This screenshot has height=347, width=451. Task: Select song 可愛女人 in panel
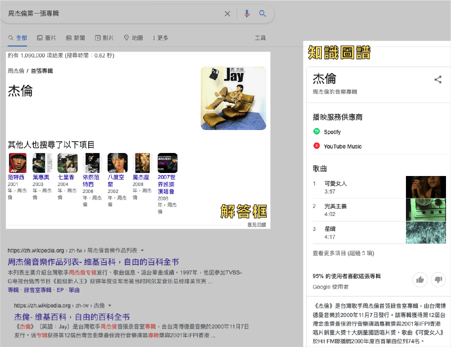click(x=335, y=183)
